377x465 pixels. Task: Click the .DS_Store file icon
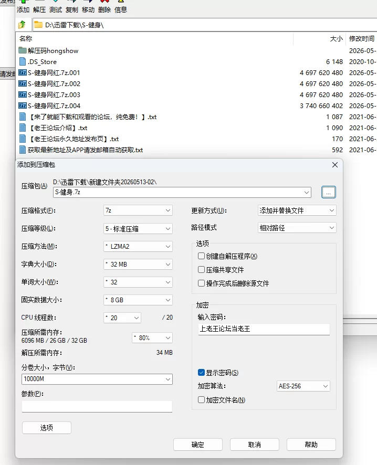(x=23, y=62)
